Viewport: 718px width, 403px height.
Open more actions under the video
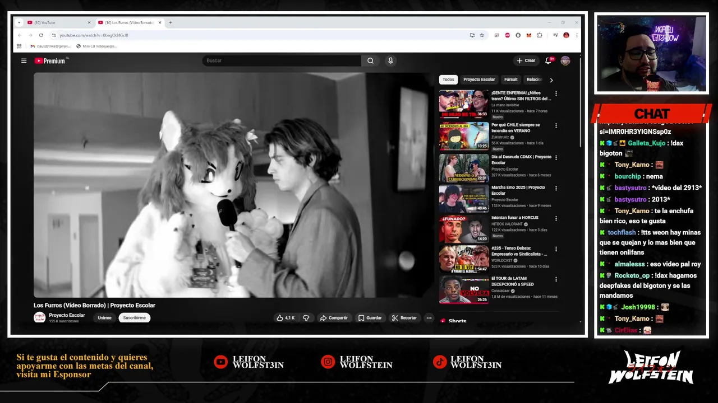click(429, 318)
